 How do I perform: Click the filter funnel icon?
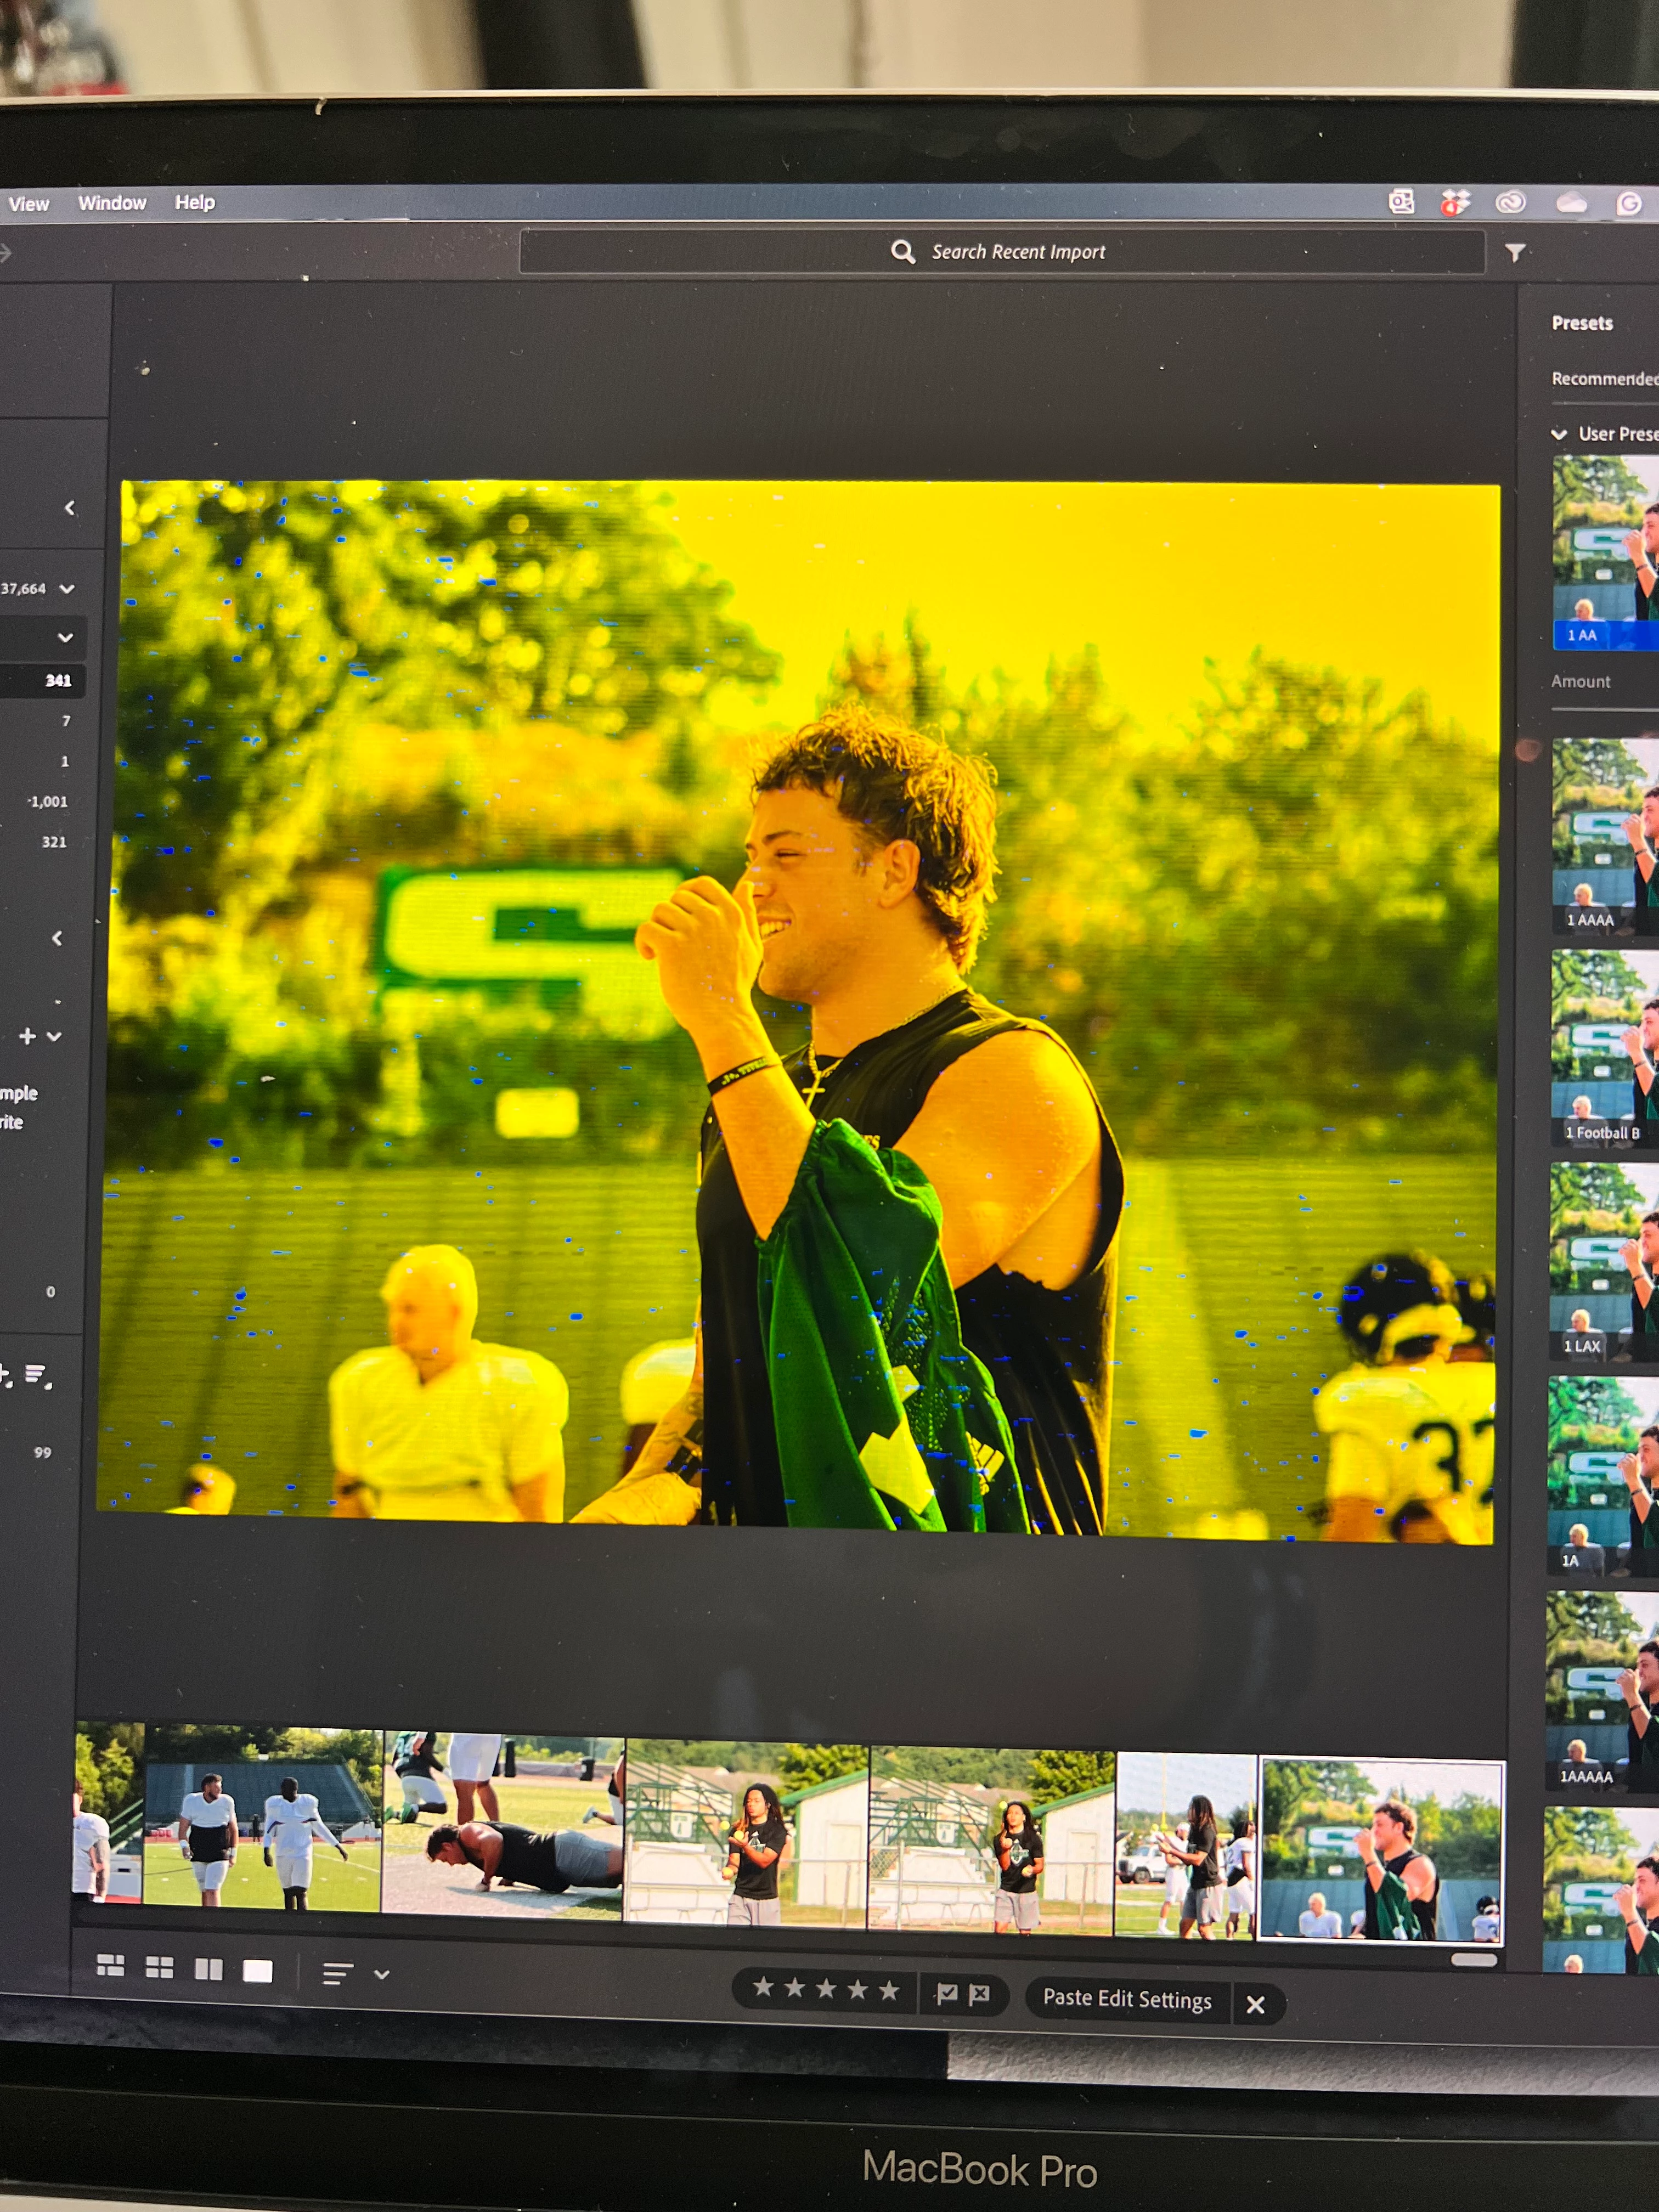[1515, 253]
